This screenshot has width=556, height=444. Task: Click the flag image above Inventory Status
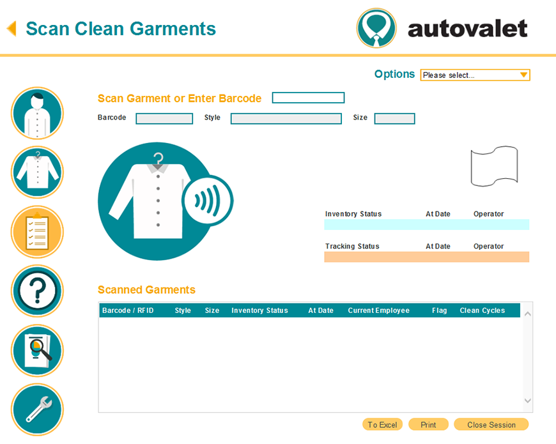point(493,166)
